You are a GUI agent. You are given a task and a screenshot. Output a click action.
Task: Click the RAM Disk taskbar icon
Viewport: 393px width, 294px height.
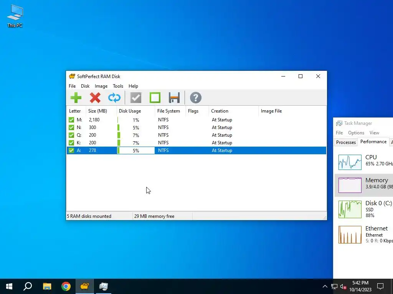pyautogui.click(x=85, y=286)
